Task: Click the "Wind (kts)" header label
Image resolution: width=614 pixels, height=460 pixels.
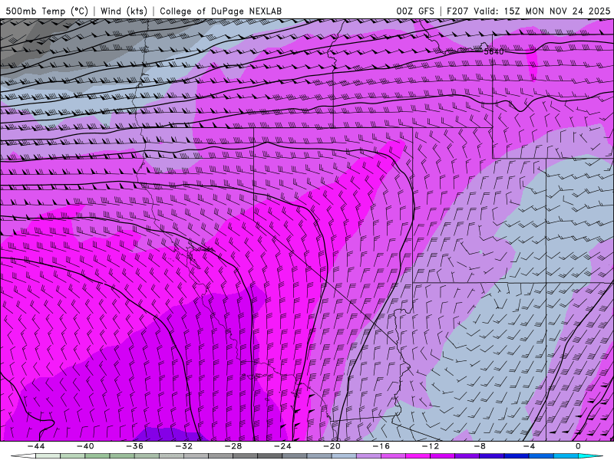Action: (124, 11)
